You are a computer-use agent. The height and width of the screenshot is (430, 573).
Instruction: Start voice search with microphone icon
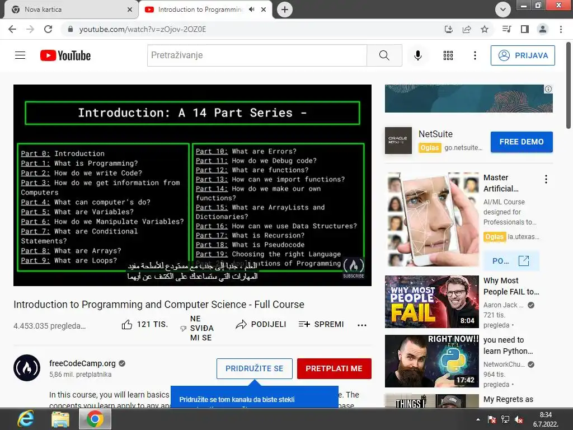tap(417, 55)
